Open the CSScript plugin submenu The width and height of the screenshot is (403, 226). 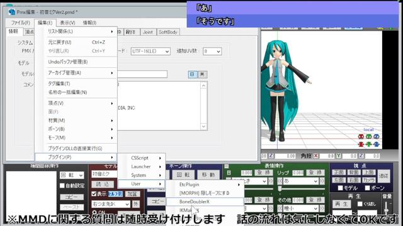142,158
